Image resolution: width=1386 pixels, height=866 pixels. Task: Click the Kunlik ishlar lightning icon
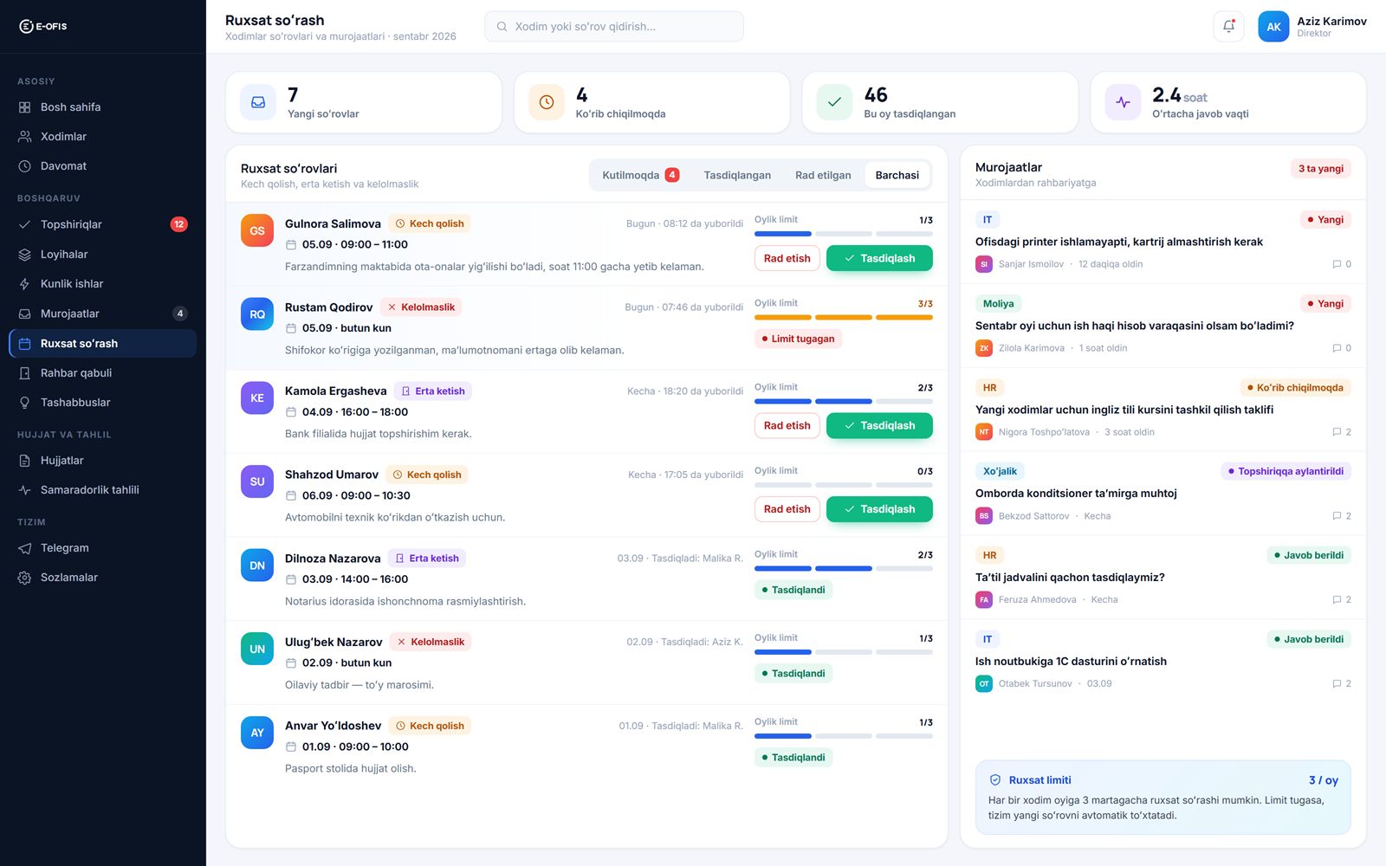(24, 284)
